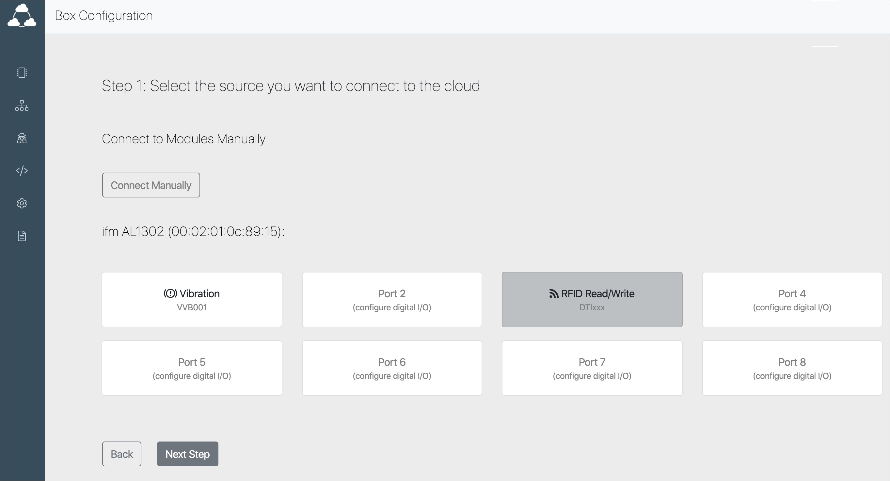This screenshot has height=481, width=890.
Task: Select the Port 6 card
Action: pos(392,368)
